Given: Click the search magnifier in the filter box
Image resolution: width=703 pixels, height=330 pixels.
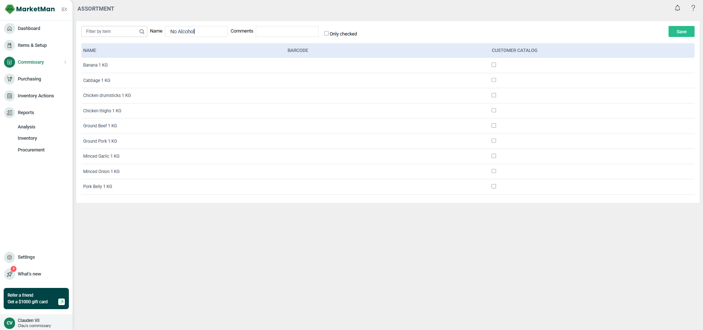Looking at the screenshot, I should tap(141, 31).
